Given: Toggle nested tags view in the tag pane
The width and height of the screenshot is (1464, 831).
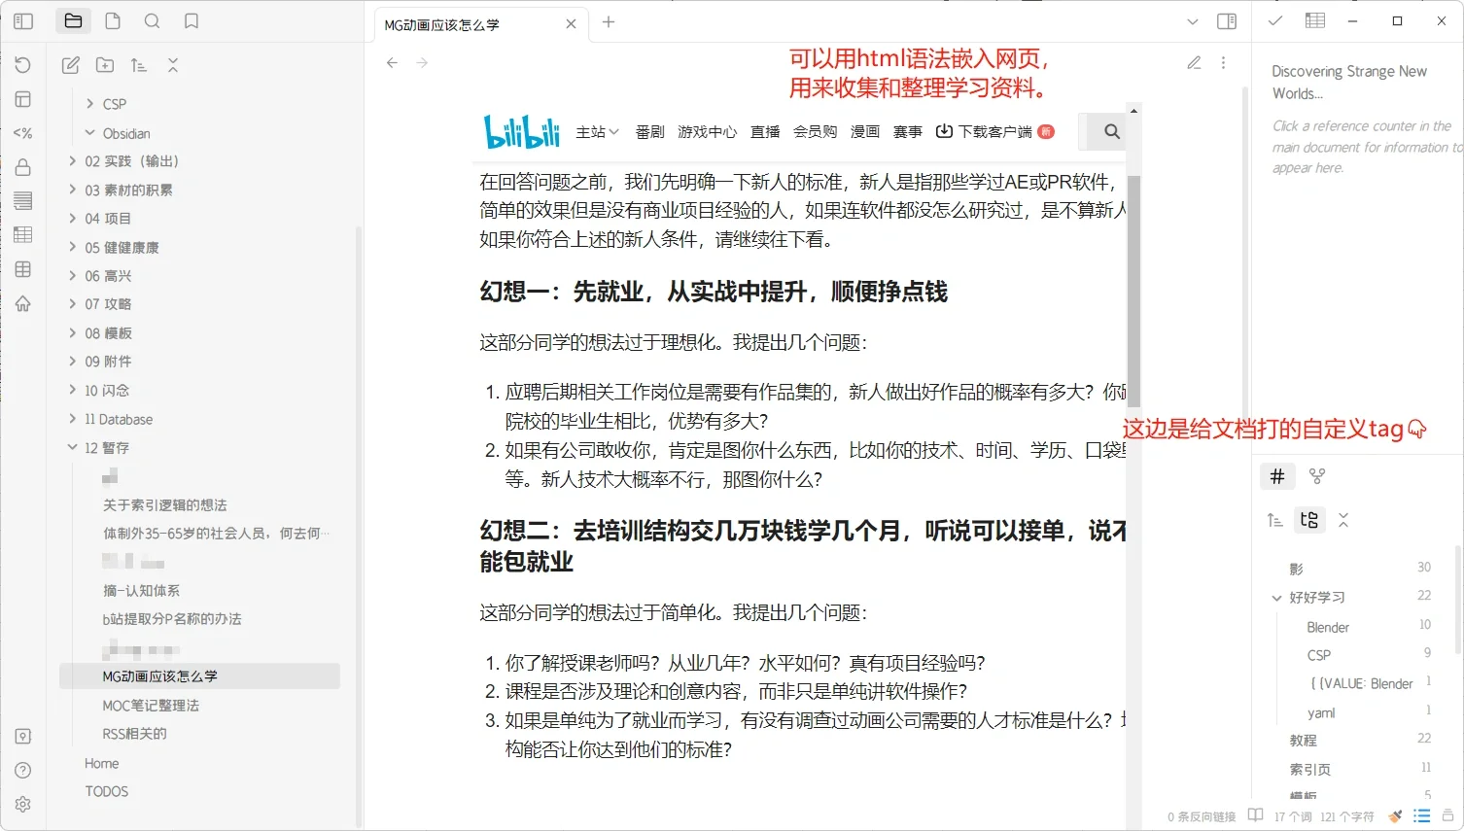Looking at the screenshot, I should [1309, 520].
